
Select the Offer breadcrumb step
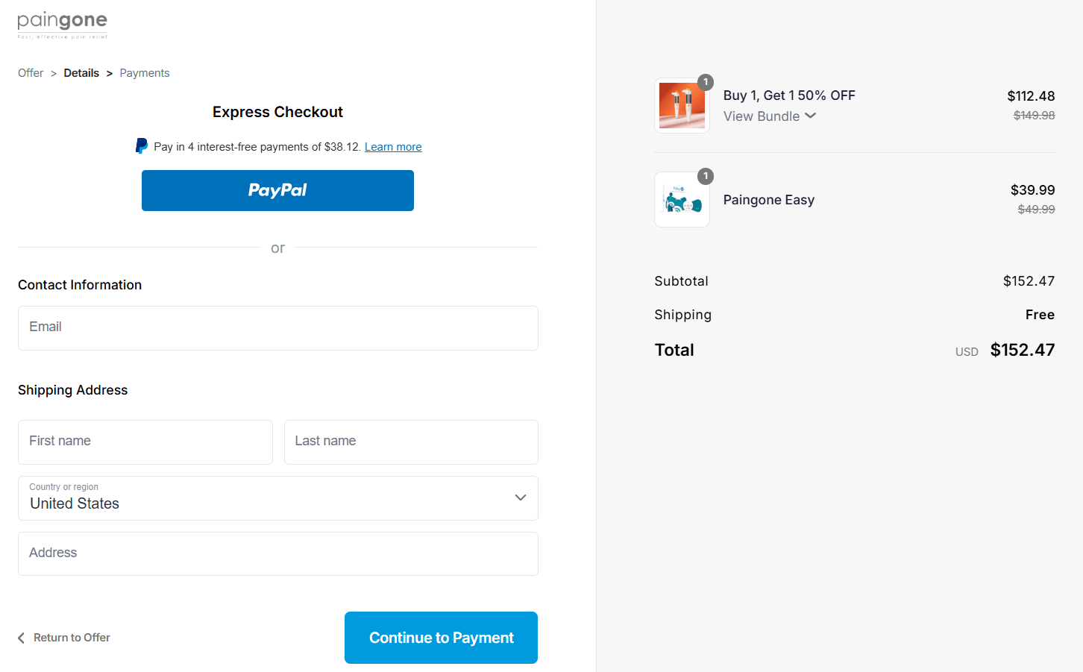[31, 72]
